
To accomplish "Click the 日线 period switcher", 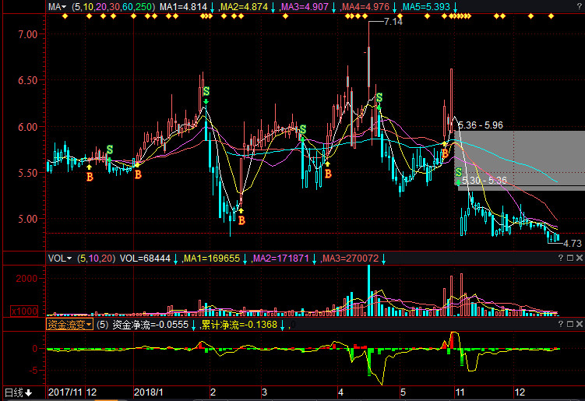I will pos(19,392).
